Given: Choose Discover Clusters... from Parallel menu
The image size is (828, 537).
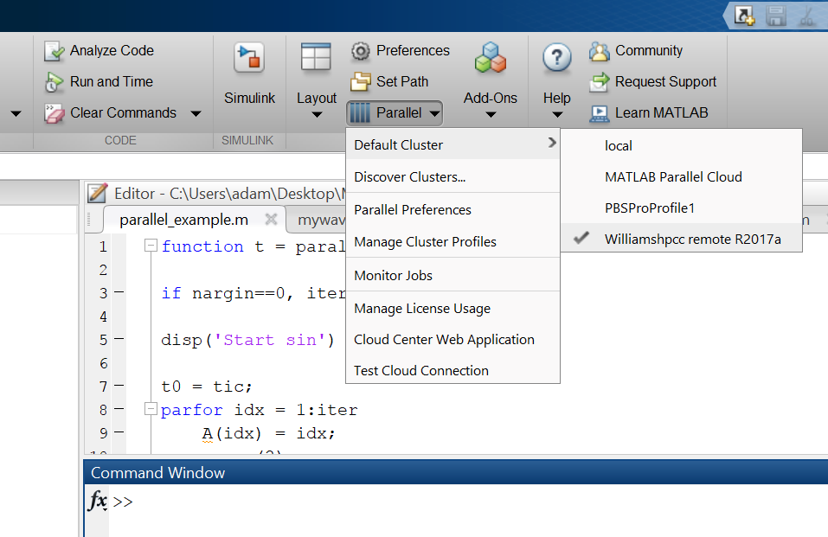Looking at the screenshot, I should [x=453, y=177].
